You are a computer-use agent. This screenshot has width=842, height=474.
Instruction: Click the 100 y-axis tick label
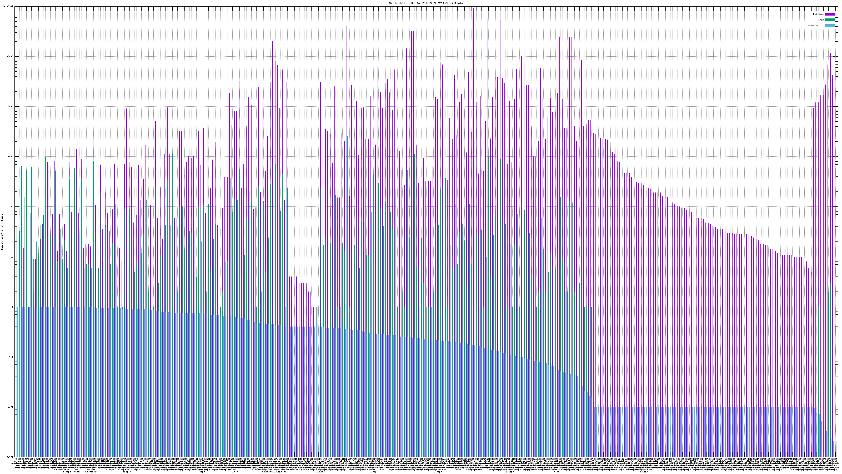pos(11,206)
